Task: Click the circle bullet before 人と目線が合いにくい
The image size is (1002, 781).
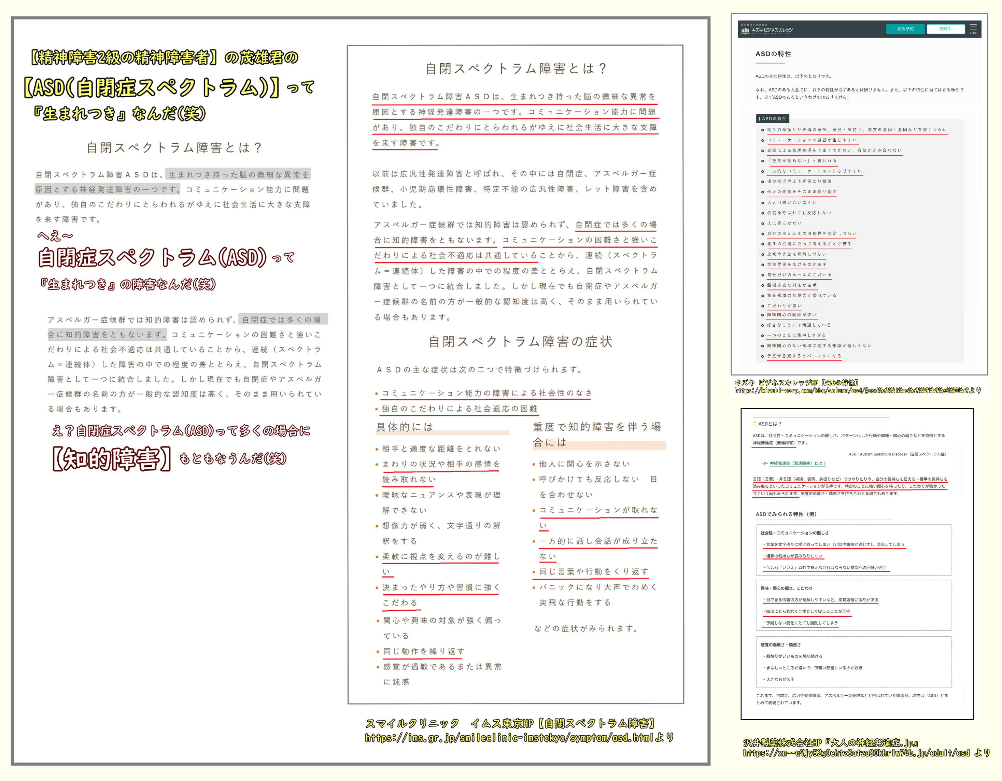Action: pyautogui.click(x=763, y=203)
